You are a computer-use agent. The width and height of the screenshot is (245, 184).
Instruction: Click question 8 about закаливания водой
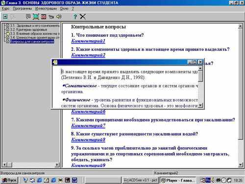[x=134, y=134]
